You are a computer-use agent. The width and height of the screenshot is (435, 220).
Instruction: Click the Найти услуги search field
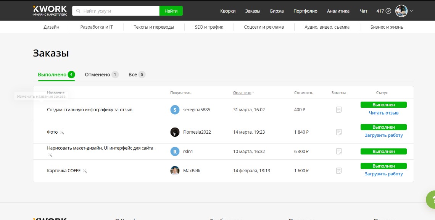[x=118, y=11]
